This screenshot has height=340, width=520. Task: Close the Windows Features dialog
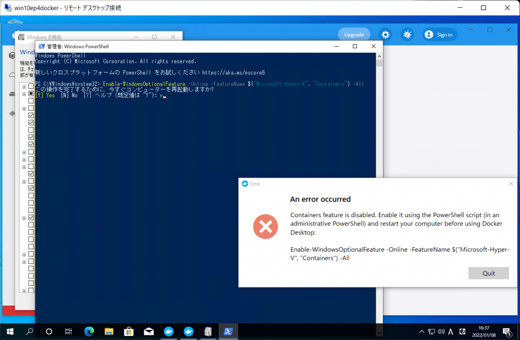[173, 37]
